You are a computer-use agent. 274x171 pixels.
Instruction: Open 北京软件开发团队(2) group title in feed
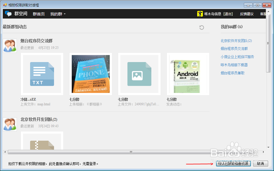click(x=39, y=120)
